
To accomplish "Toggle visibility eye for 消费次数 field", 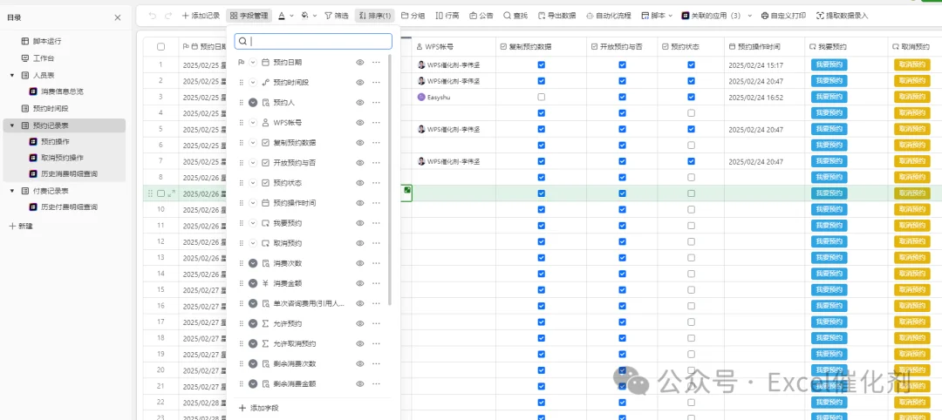I will point(360,263).
